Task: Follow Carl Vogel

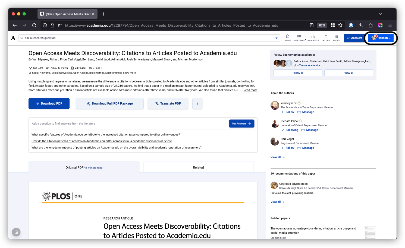Action: click(x=288, y=148)
